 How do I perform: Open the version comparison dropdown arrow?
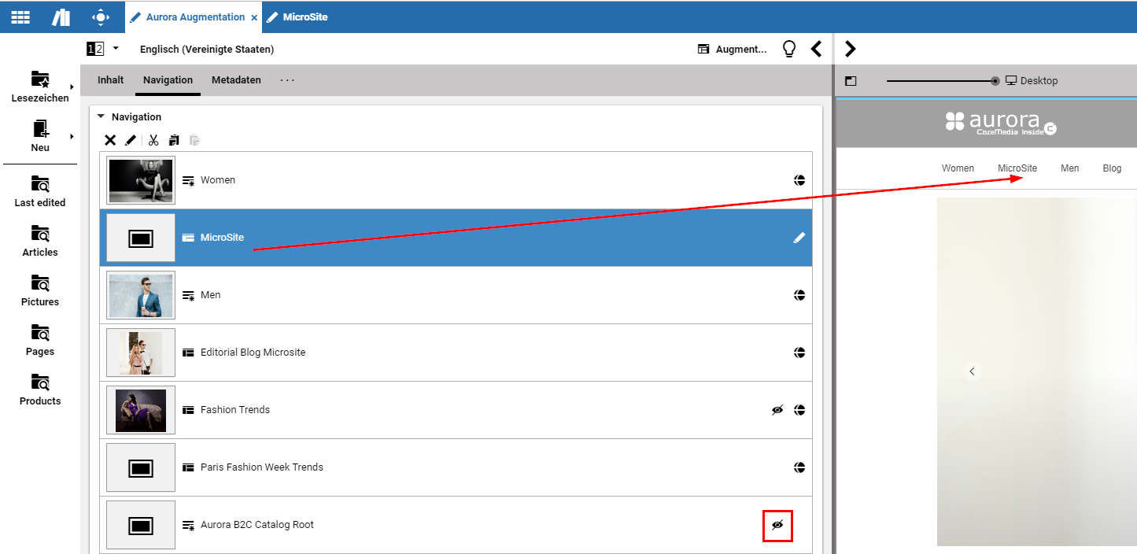[116, 48]
